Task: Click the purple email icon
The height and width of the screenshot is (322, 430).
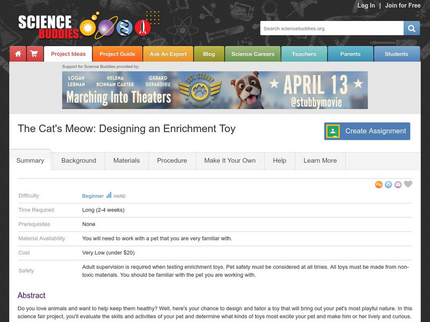Action: [x=398, y=185]
